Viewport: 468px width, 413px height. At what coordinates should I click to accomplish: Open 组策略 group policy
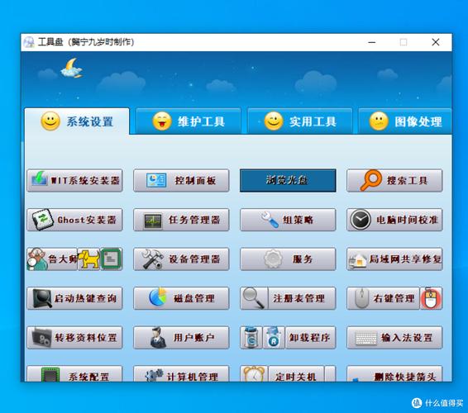(288, 220)
